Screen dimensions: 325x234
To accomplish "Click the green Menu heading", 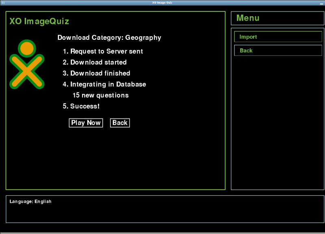I will (x=248, y=18).
